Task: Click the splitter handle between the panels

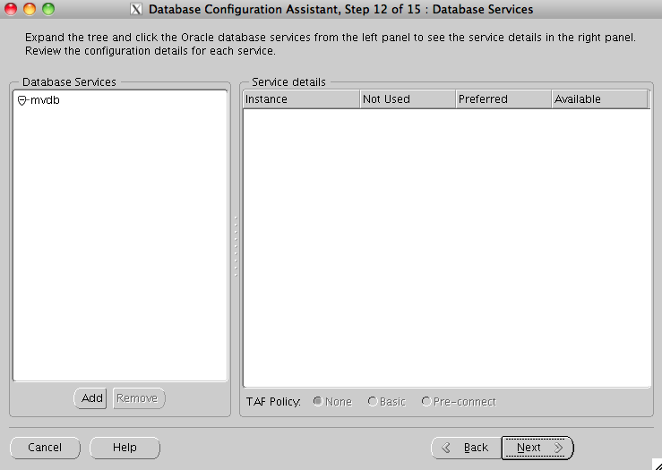Action: (x=236, y=245)
